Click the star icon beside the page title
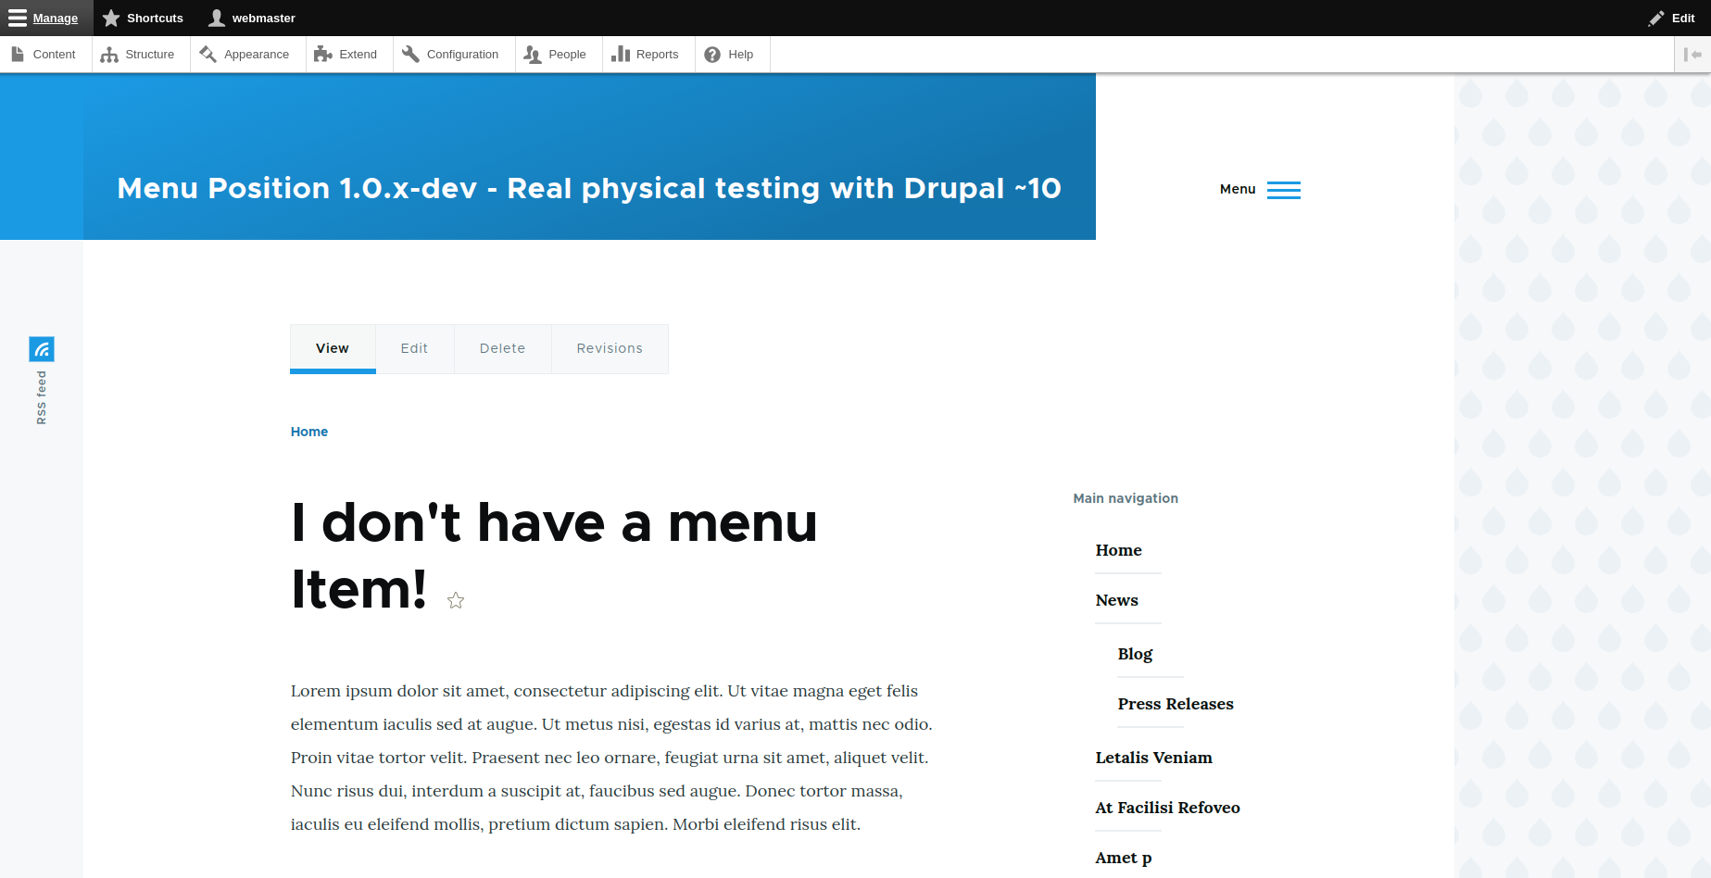1711x878 pixels. click(x=456, y=600)
